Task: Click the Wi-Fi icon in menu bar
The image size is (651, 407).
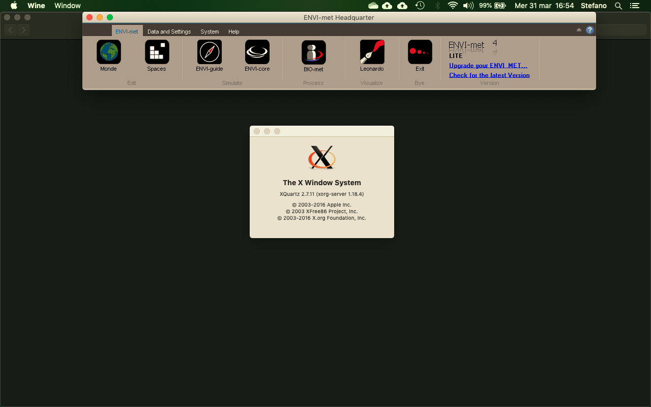Action: [453, 6]
